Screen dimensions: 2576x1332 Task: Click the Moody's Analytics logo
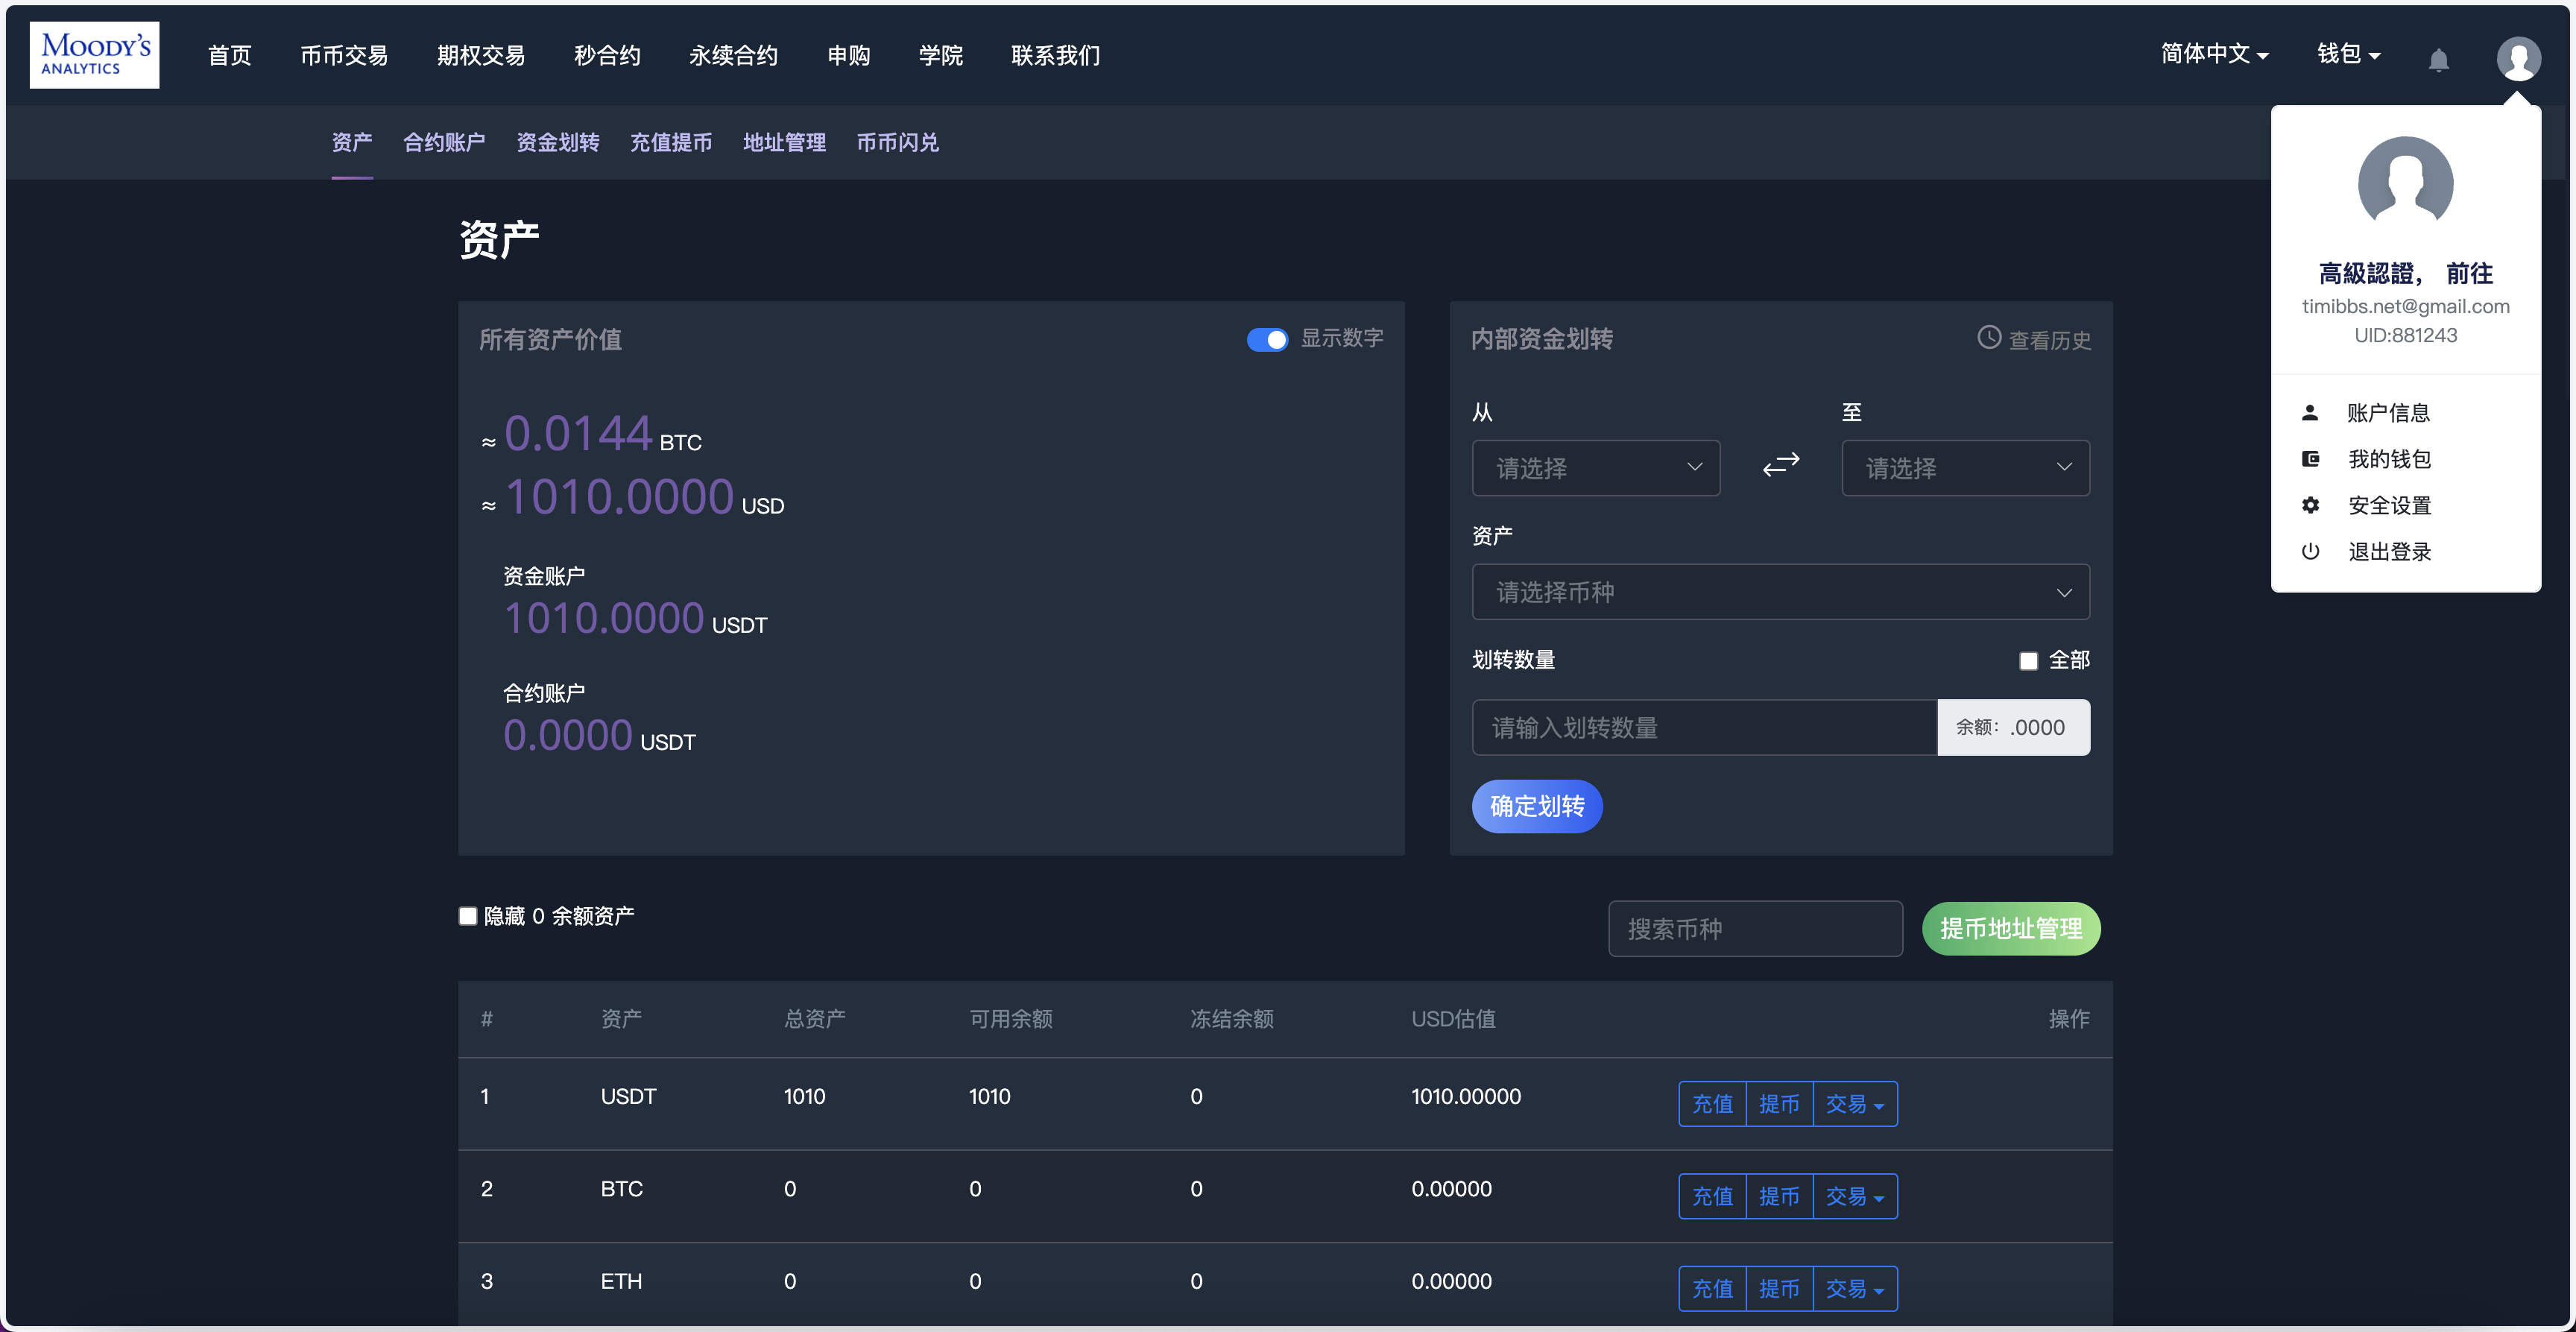click(94, 55)
